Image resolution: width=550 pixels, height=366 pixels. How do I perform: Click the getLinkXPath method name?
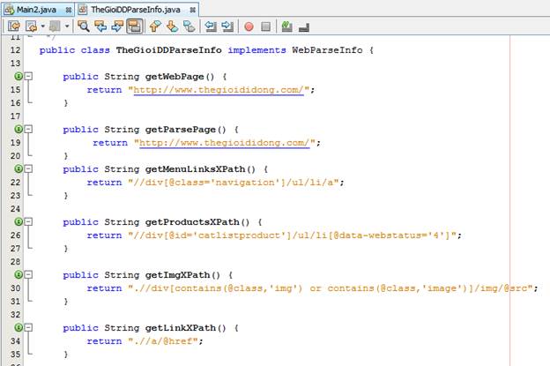point(181,328)
